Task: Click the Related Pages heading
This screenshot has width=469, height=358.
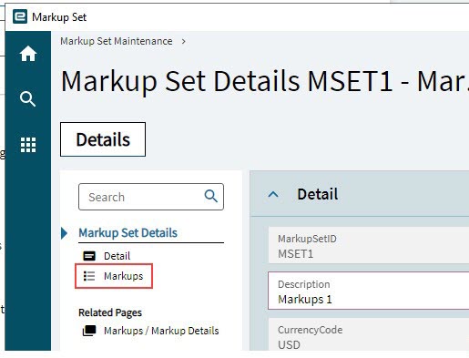Action: coord(110,312)
